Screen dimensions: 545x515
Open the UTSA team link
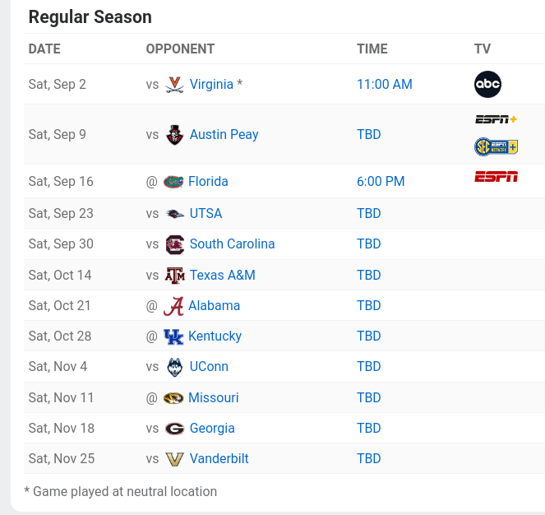coord(206,213)
